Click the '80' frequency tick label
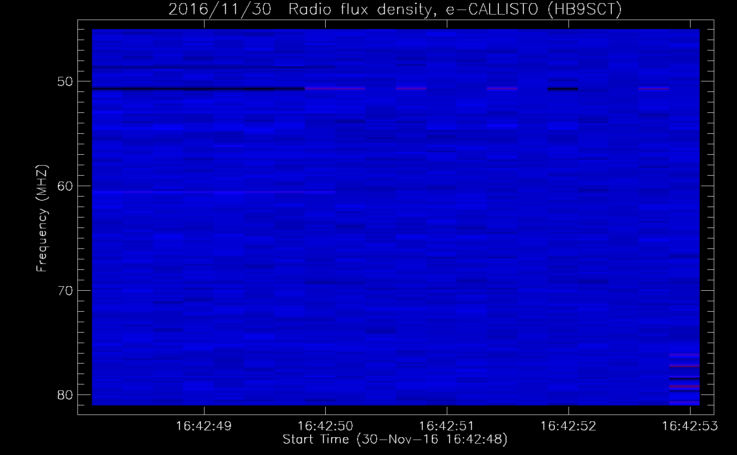The height and width of the screenshot is (455, 737). coord(66,394)
